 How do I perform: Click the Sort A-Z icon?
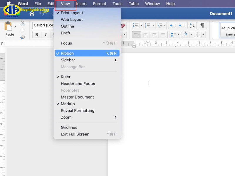pos(192,26)
